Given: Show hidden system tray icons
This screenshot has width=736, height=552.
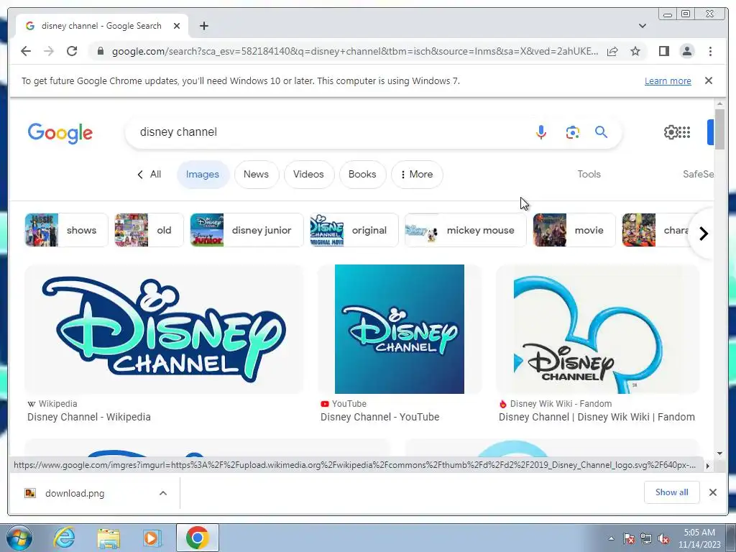Looking at the screenshot, I should pyautogui.click(x=611, y=538).
